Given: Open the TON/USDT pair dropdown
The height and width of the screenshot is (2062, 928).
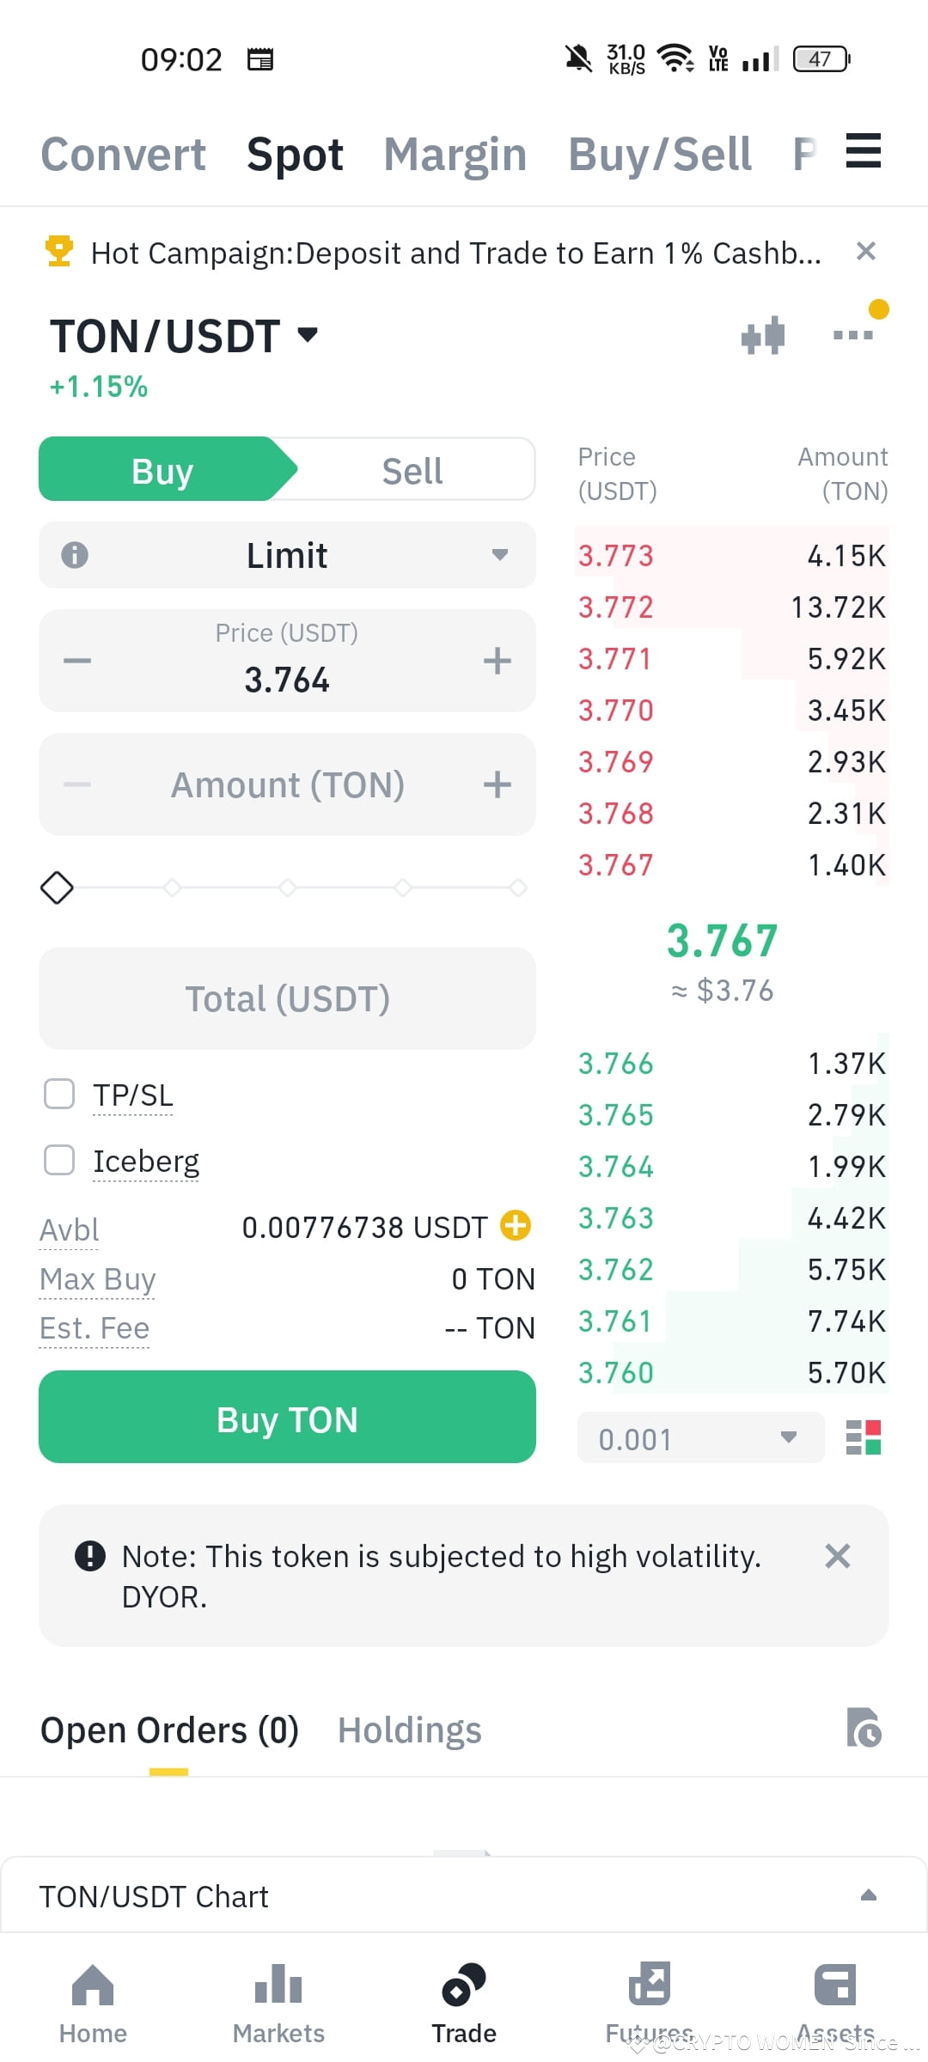Looking at the screenshot, I should click(x=184, y=336).
